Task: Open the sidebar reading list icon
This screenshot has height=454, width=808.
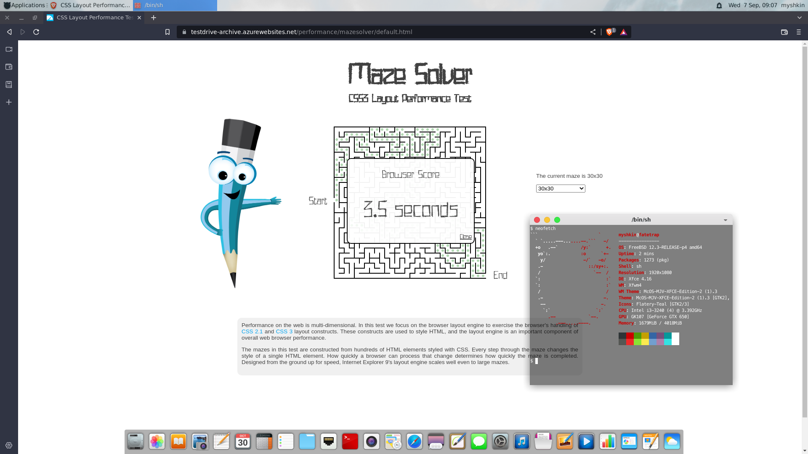Action: click(9, 84)
